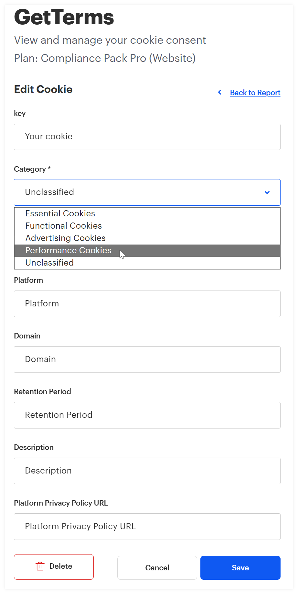Click the red trash can icon
This screenshot has height=594, width=298.
pos(40,566)
